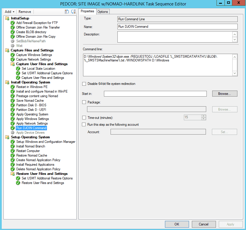The width and height of the screenshot is (246, 230).
Task: Select the Partition Disk 0 - UEFI step
Action: (x=31, y=110)
